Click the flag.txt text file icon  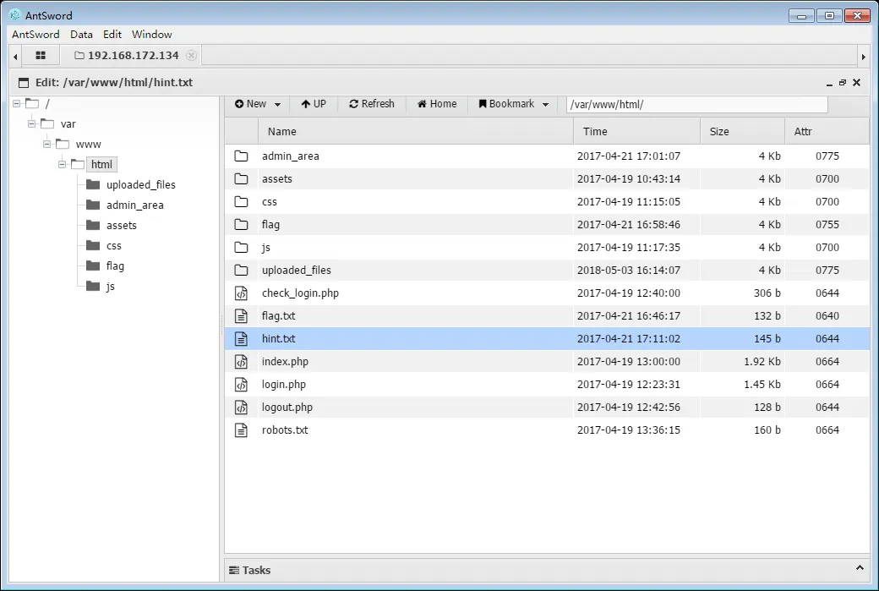[x=241, y=316]
